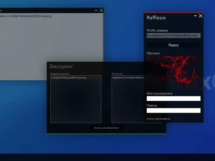Click the Результат text area in Decryptor
The width and height of the screenshot is (215, 161).
pos(128,99)
